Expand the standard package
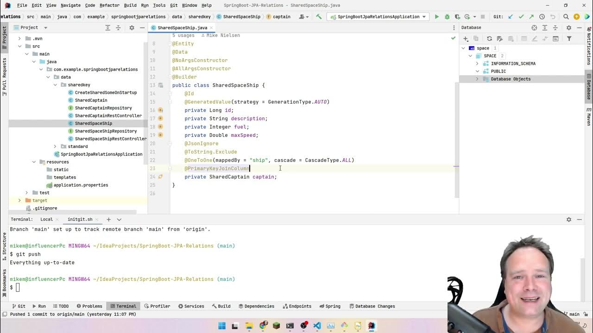 point(55,147)
